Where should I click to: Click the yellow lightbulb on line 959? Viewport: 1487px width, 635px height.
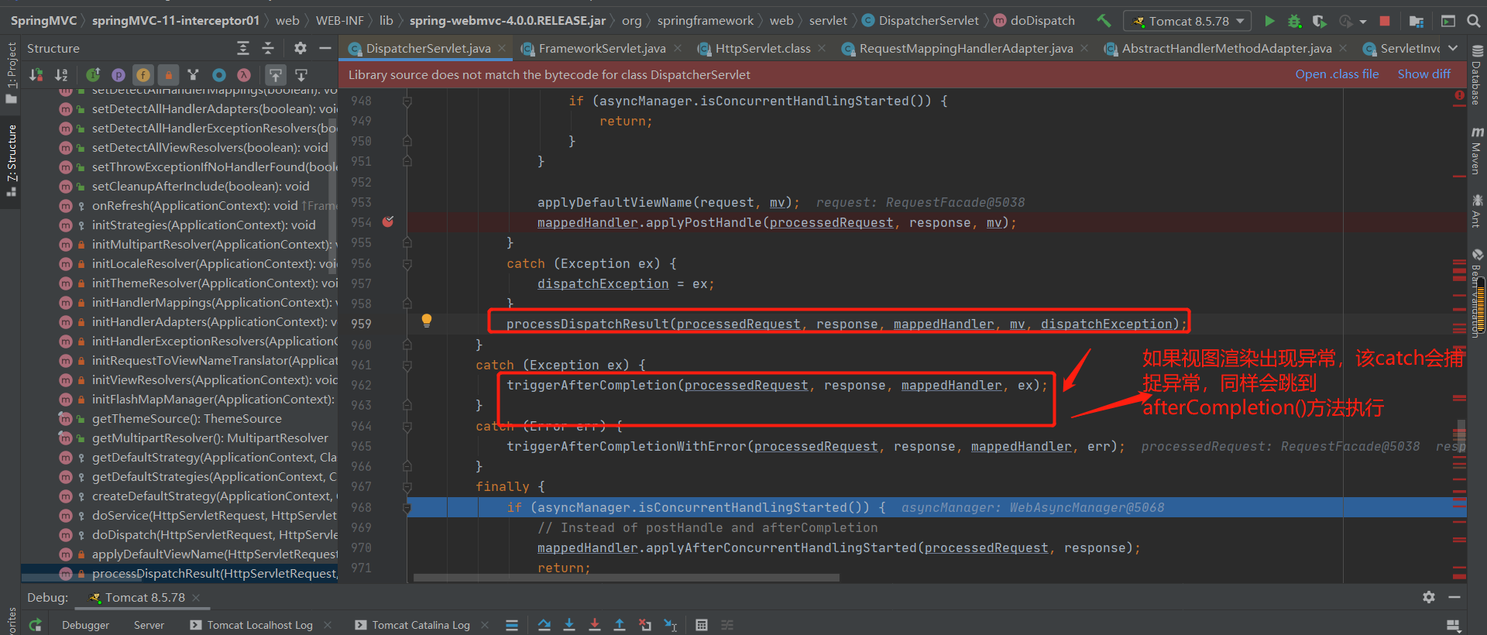point(426,321)
